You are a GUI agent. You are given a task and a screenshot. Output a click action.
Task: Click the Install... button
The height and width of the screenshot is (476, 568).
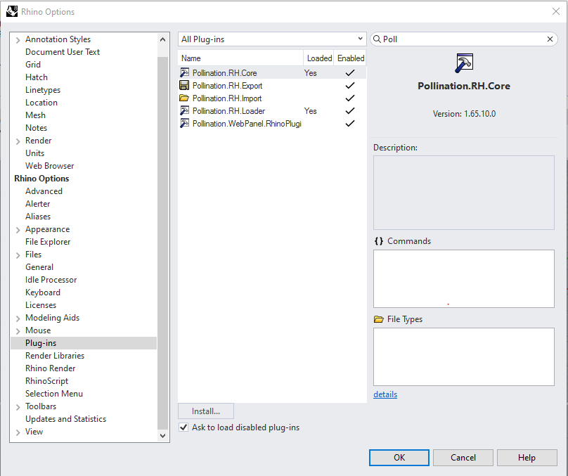206,411
